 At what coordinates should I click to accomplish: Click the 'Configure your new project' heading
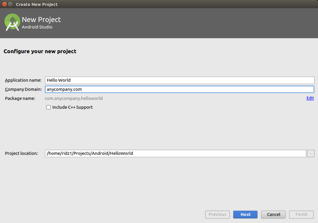40,51
